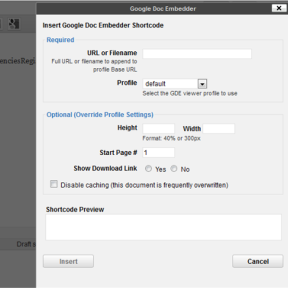Focus the Width input box
This screenshot has height=288, width=288.
219,129
